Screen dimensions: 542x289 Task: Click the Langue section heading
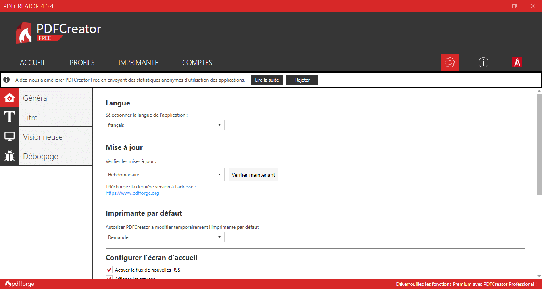pos(118,103)
